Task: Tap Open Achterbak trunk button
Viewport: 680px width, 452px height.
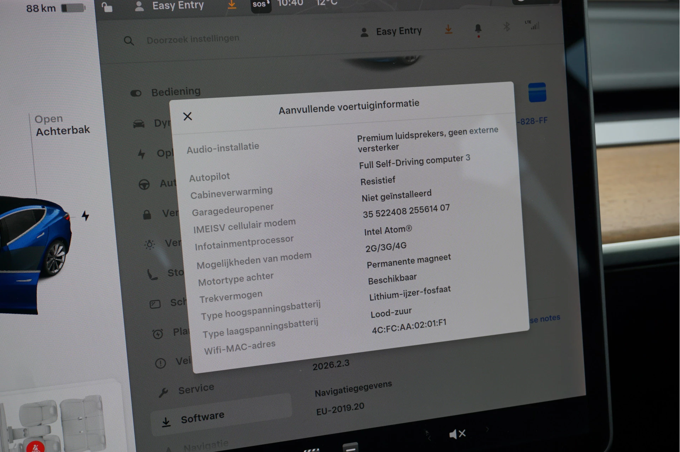Action: coord(62,125)
